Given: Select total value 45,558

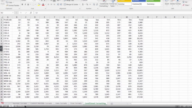Looking at the screenshot, I should (x=138, y=89).
